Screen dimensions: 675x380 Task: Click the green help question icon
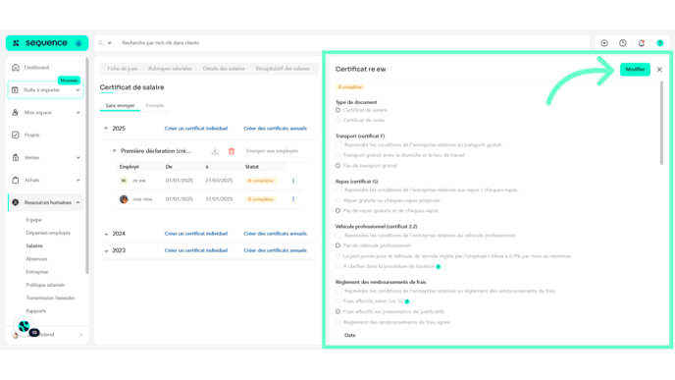tap(660, 43)
